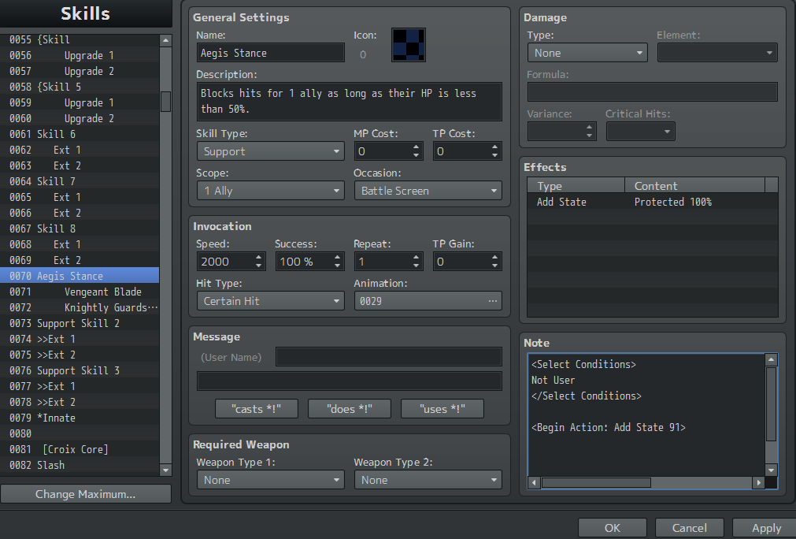Viewport: 796px width, 539px height.
Task: Open the Skill Type dropdown
Action: click(x=271, y=151)
